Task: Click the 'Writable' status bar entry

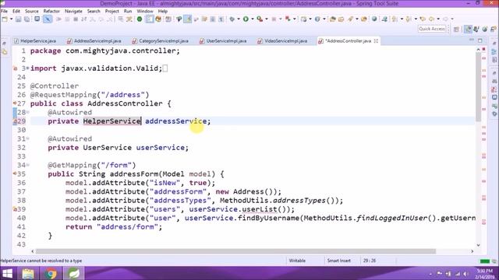Action: tap(297, 261)
